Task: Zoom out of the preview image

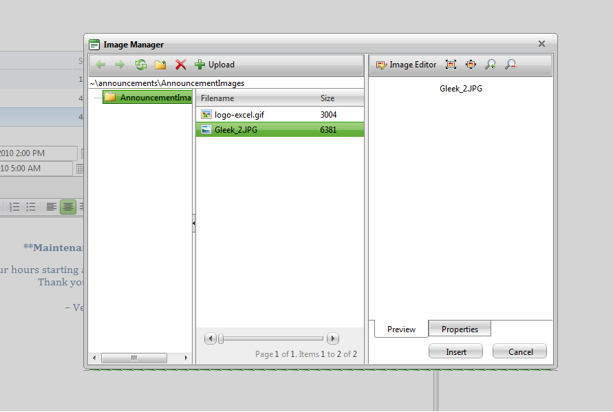Action: tap(510, 65)
